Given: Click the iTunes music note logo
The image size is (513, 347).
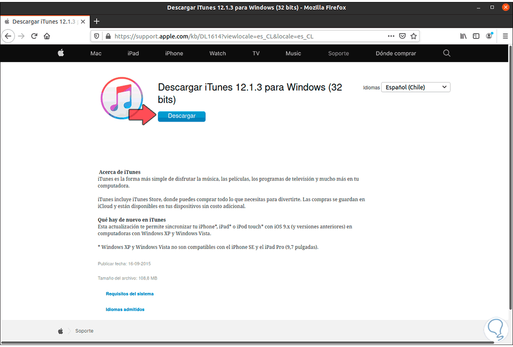Looking at the screenshot, I should (122, 98).
